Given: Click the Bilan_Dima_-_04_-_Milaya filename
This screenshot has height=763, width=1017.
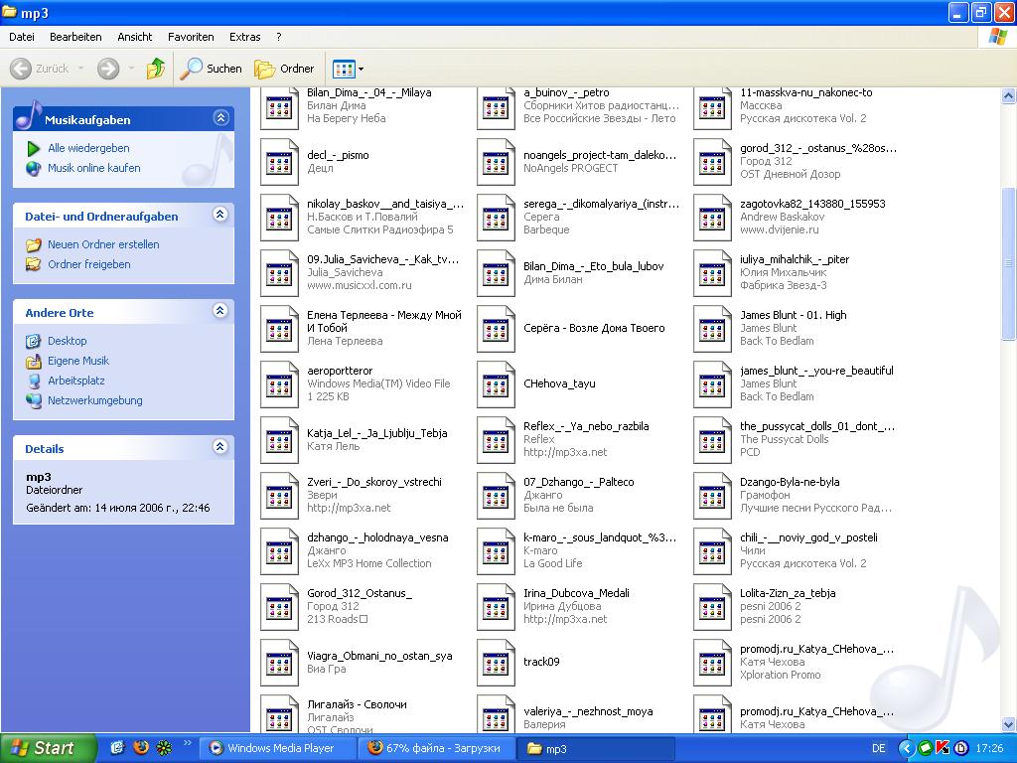Looking at the screenshot, I should 369,92.
